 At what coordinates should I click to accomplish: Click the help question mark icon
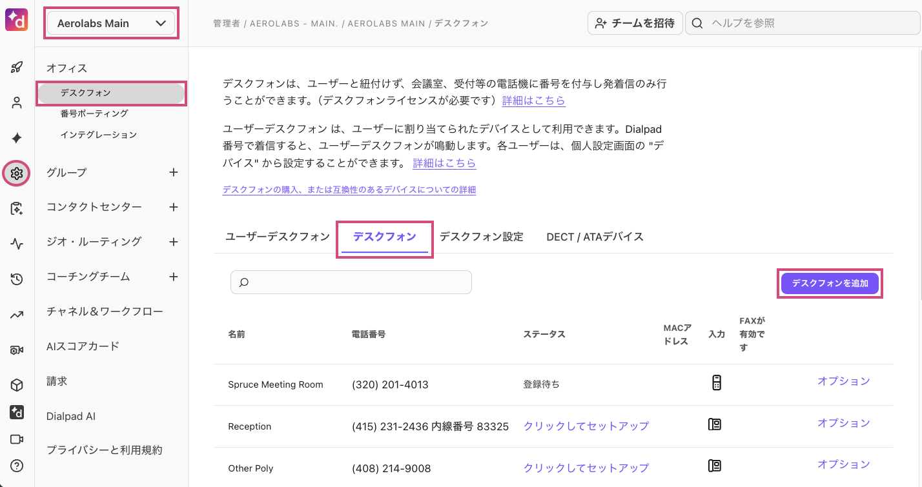pyautogui.click(x=17, y=466)
